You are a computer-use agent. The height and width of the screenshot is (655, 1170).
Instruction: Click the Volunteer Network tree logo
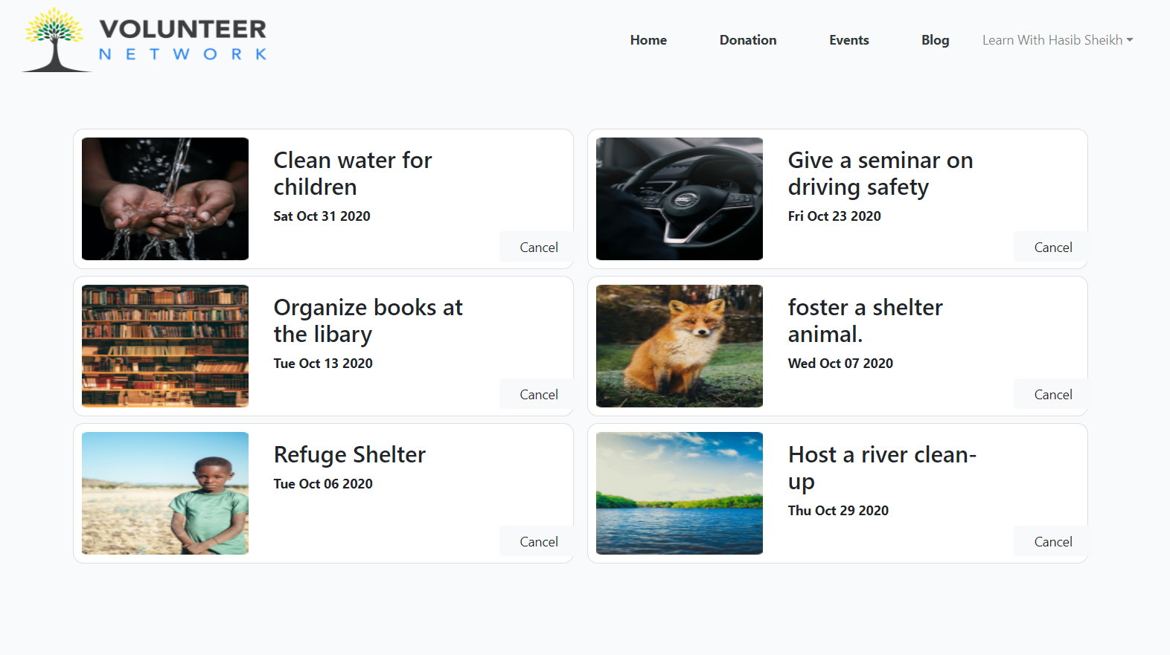click(144, 40)
